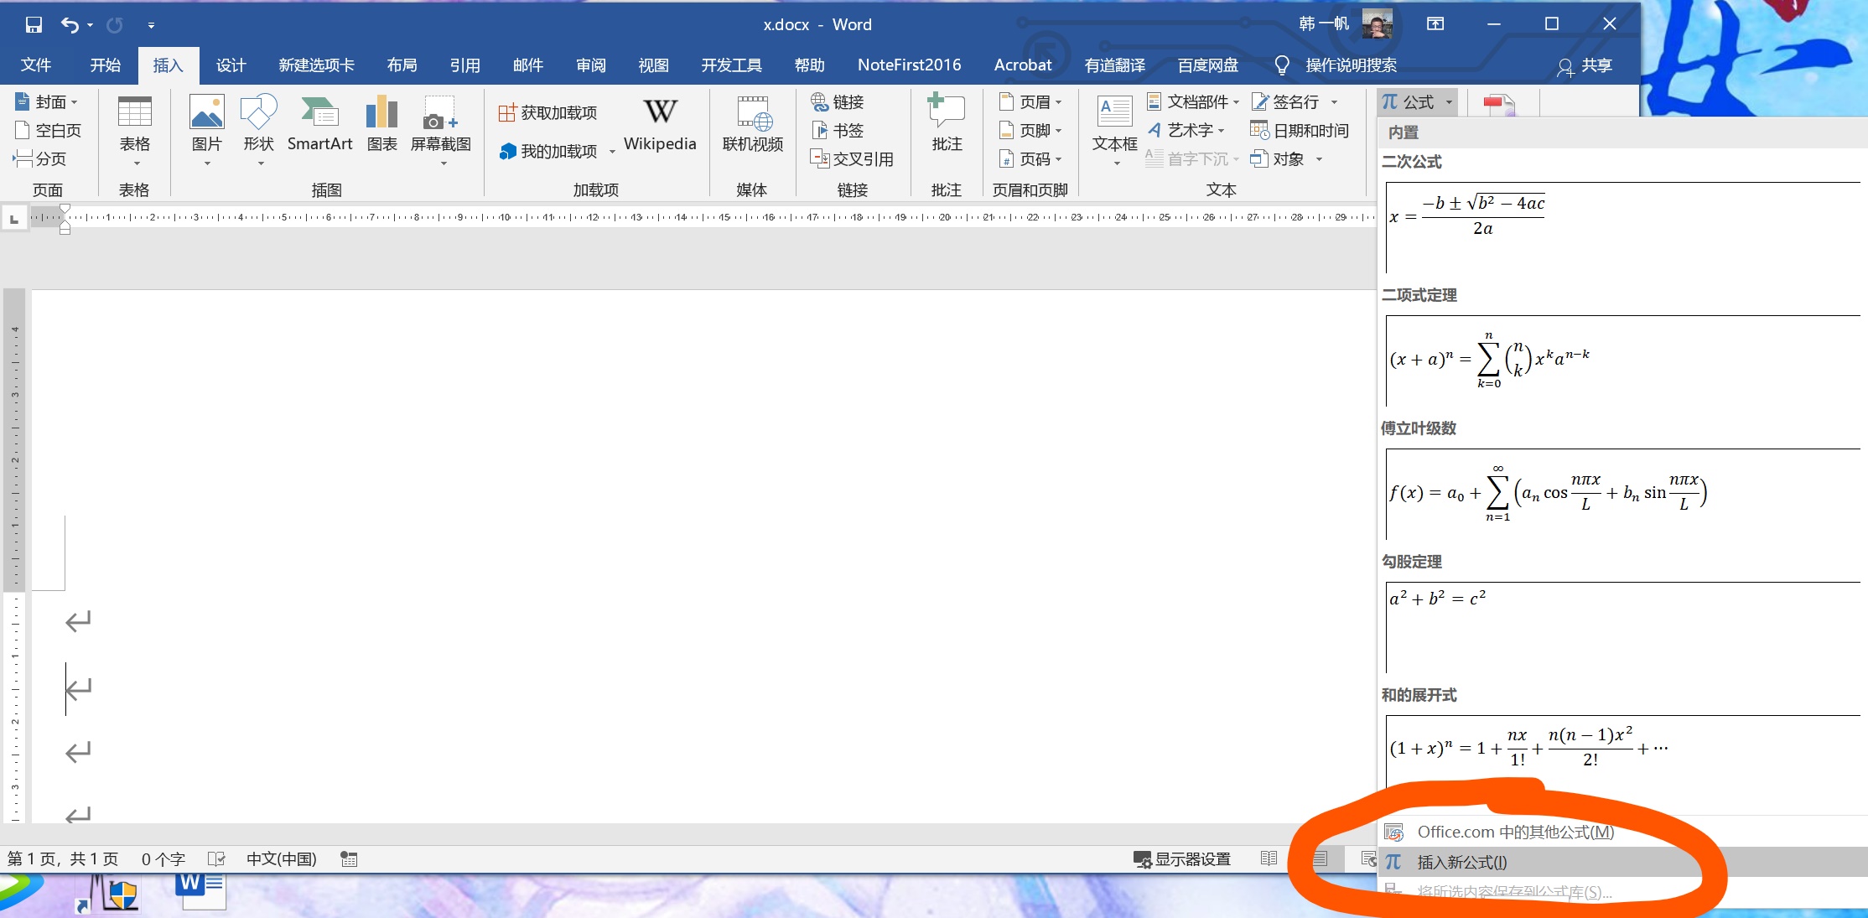Toggle the read mode view button in status bar

click(1269, 858)
